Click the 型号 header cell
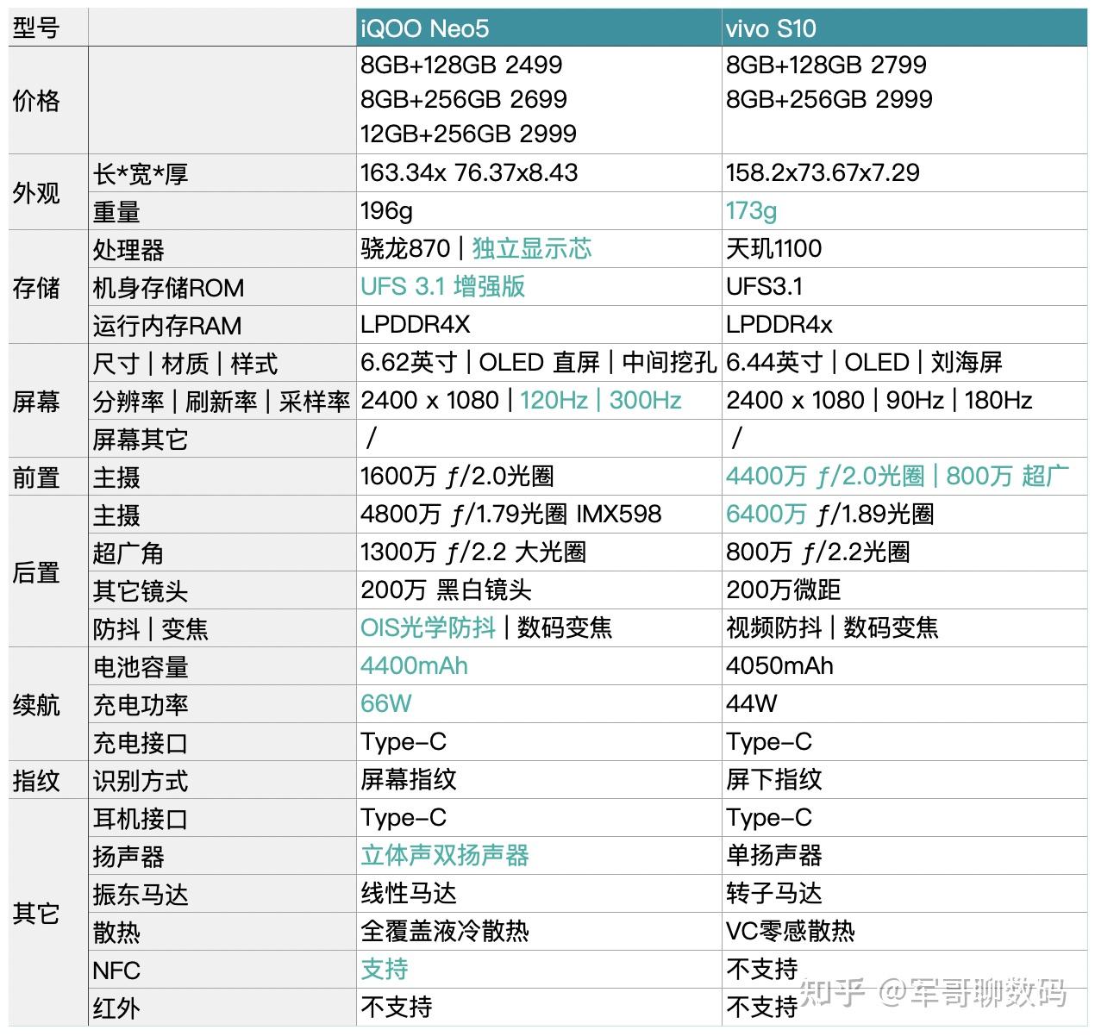This screenshot has height=1036, width=1095. point(36,28)
